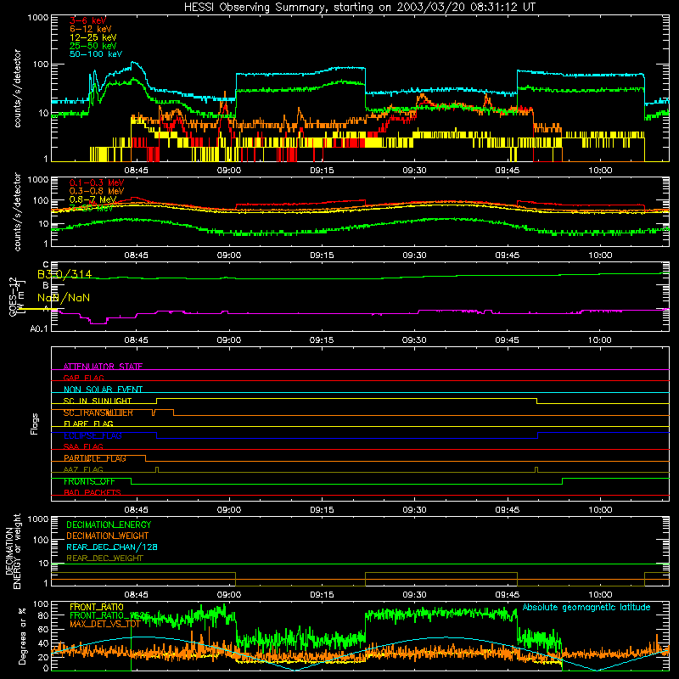Click the 0.1-0.3 MeV legend label
Image resolution: width=679 pixels, height=679 pixels.
(97, 182)
